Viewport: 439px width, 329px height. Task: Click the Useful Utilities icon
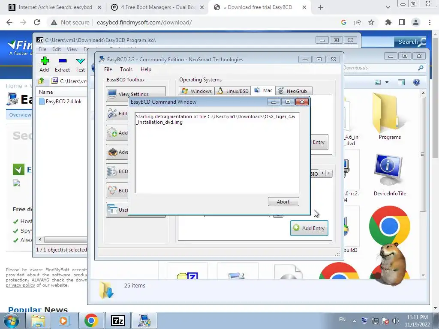tap(112, 209)
